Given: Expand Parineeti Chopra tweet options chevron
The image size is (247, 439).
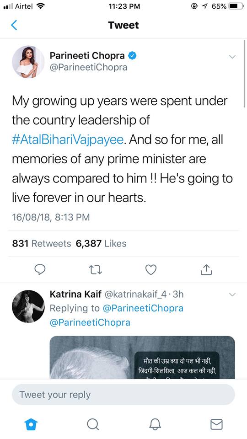Looking at the screenshot, I should point(232,57).
